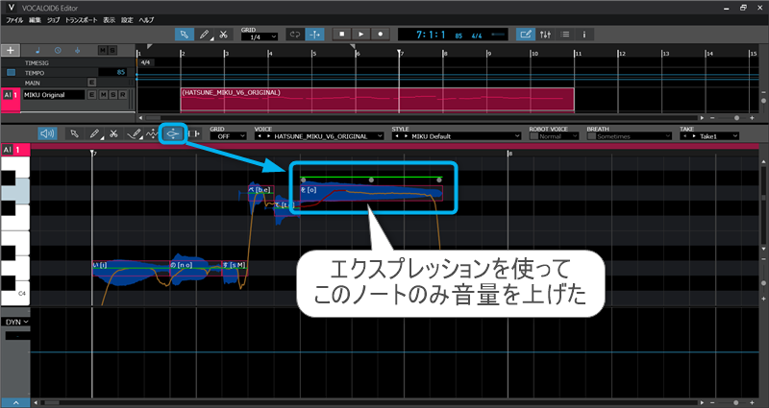This screenshot has height=408, width=769.
Task: Select the scissors tool in editor toolbar
Action: tap(113, 133)
